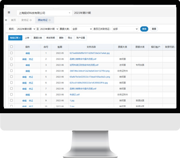Open file 1.jpg in row 9
This screenshot has height=158, width=180.
72,101
